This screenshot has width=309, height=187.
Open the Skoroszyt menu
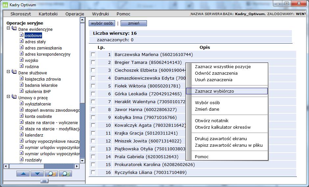pyautogui.click(x=21, y=14)
